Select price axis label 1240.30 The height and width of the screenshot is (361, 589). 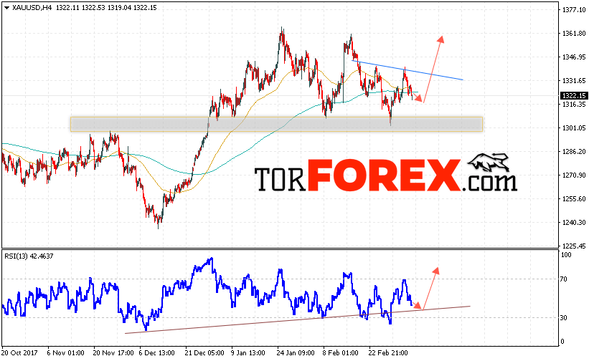[574, 222]
